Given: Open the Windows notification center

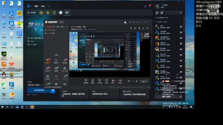Looking at the screenshot, I should pyautogui.click(x=191, y=107).
